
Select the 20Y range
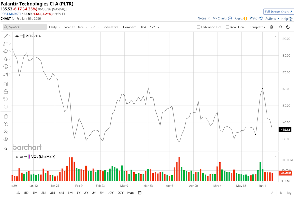coord(120,193)
